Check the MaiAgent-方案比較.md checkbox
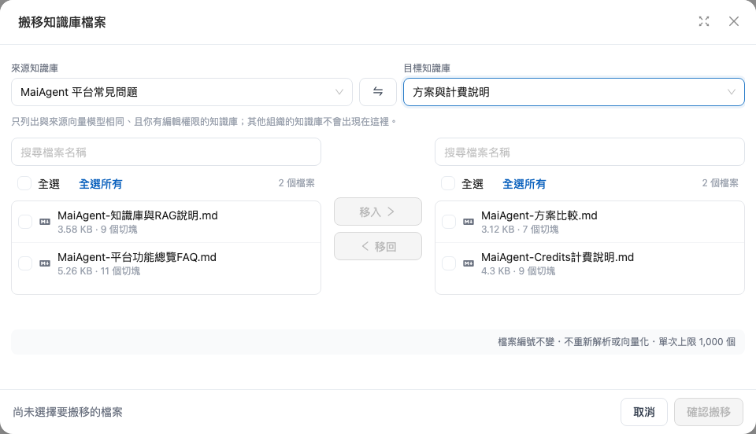The height and width of the screenshot is (434, 756). 449,222
